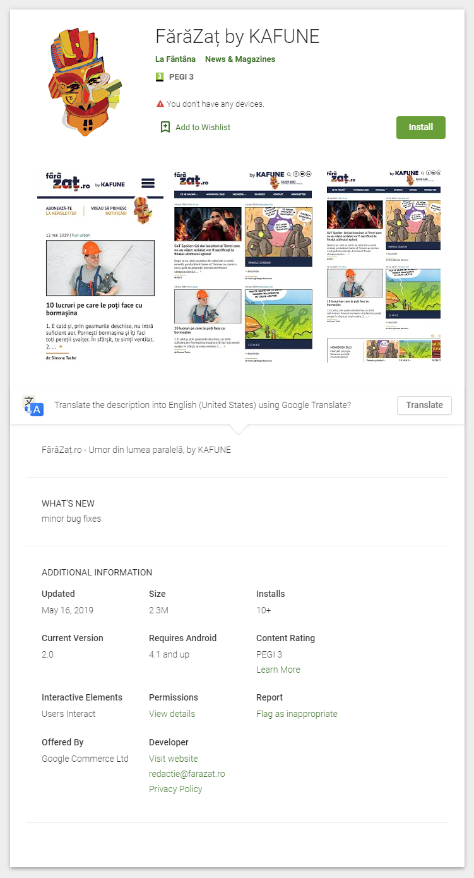Open Learn More about content rating

tap(278, 670)
